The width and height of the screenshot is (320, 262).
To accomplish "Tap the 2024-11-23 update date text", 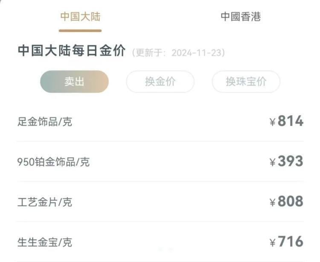I will coord(198,53).
